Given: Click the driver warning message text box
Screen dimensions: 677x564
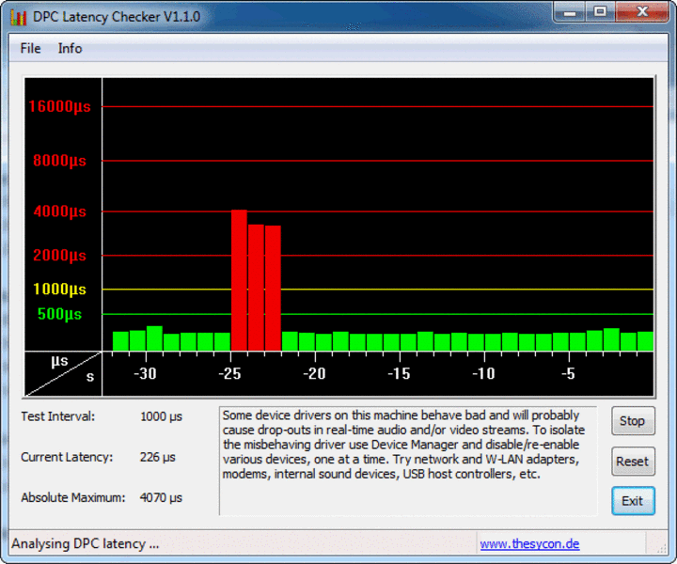Looking at the screenshot, I should pyautogui.click(x=408, y=461).
